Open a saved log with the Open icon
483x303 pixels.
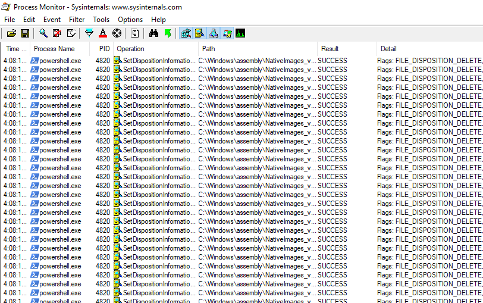[11, 33]
